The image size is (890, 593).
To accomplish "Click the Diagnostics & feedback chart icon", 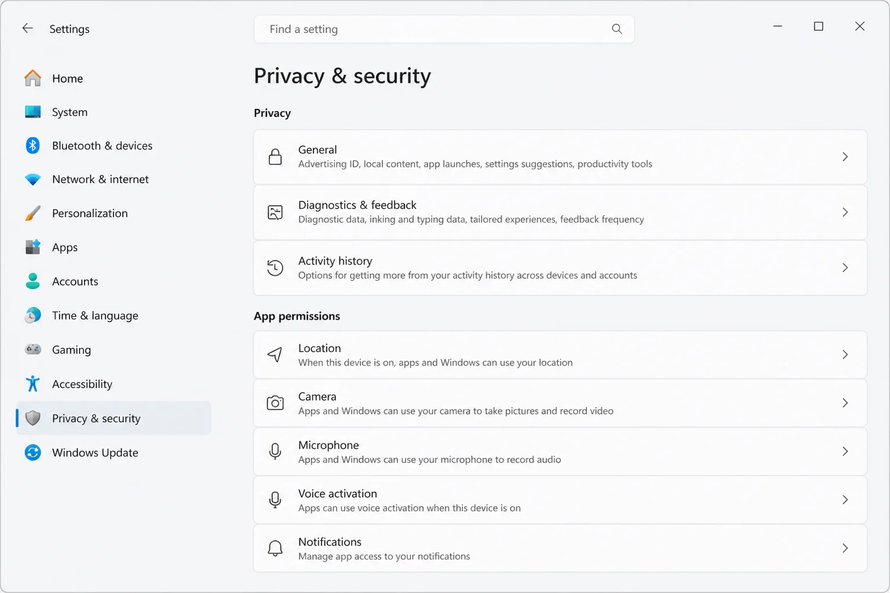I will point(275,213).
